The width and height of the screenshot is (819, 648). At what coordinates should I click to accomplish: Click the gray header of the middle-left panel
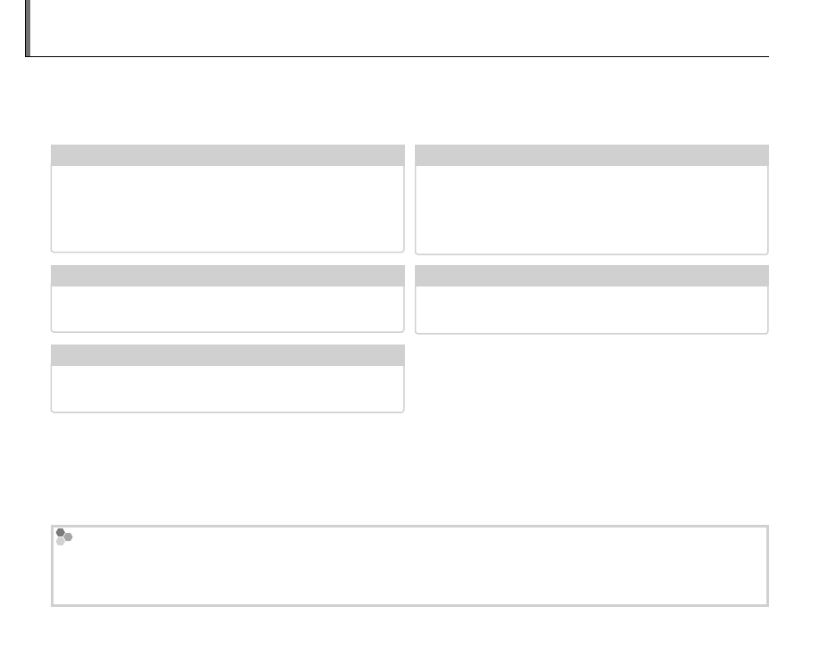[227, 276]
